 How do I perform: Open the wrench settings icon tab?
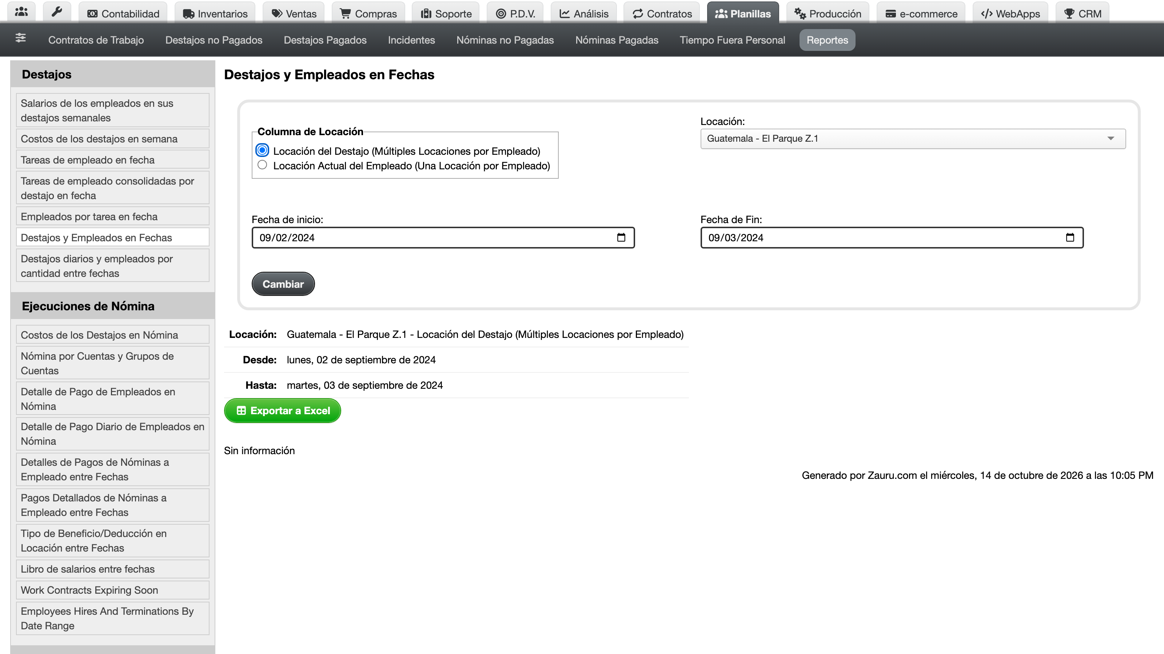click(56, 12)
